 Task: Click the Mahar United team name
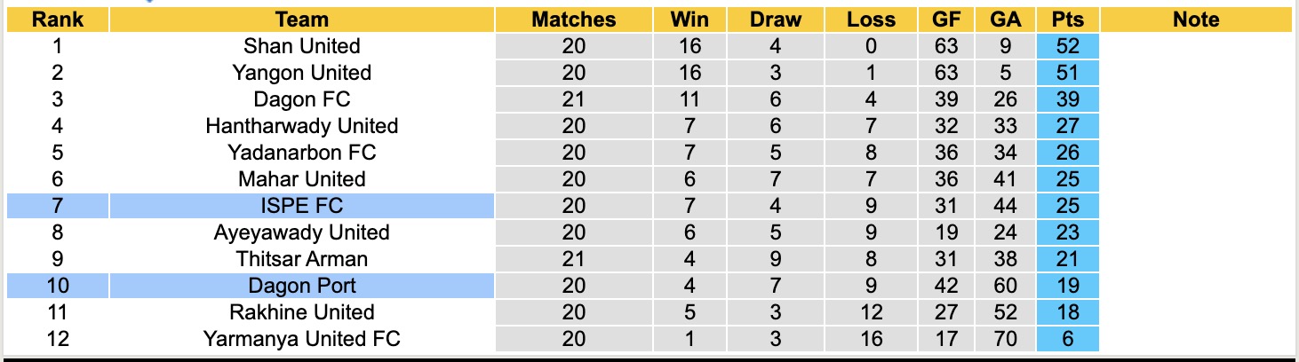click(301, 179)
